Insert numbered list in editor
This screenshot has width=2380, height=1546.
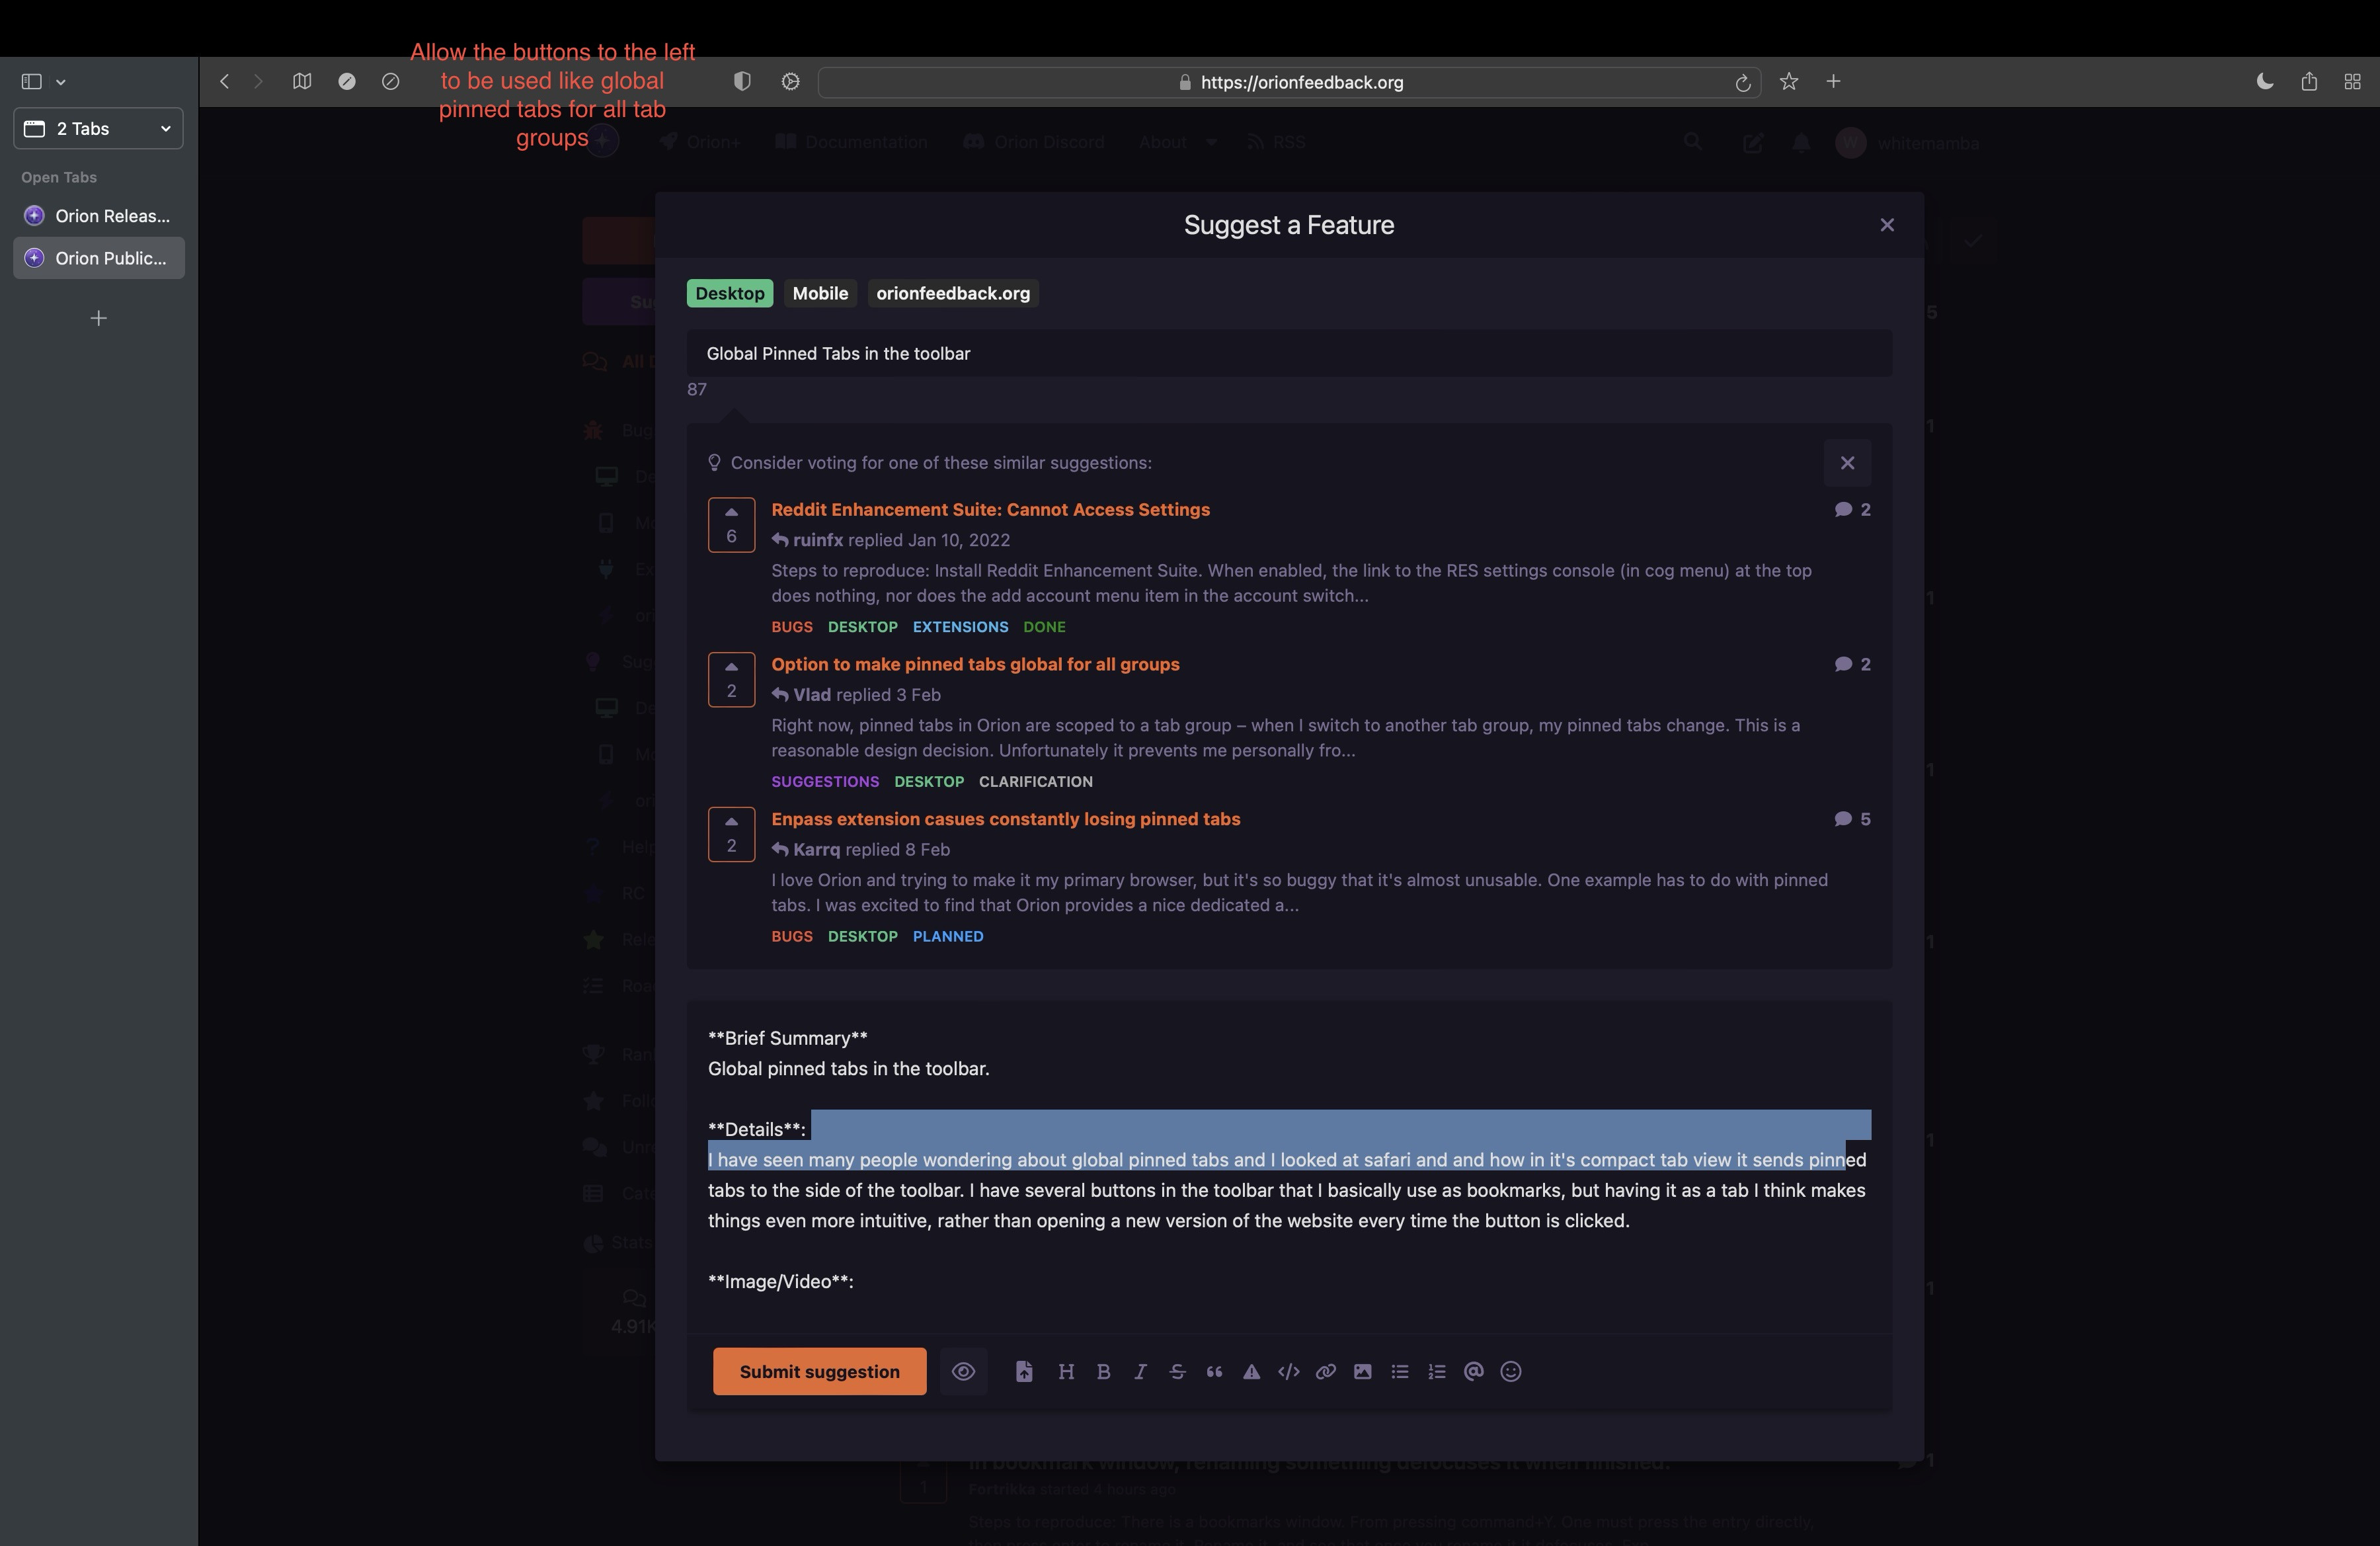coord(1437,1372)
